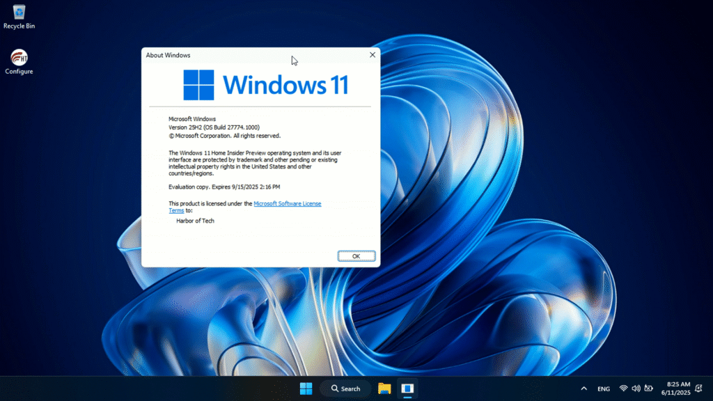Click OK in About Windows dialog
Image resolution: width=713 pixels, height=401 pixels.
[x=356, y=256]
